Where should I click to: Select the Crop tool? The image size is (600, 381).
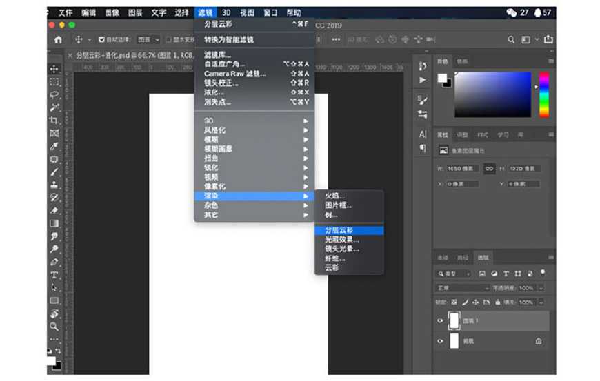coord(54,120)
